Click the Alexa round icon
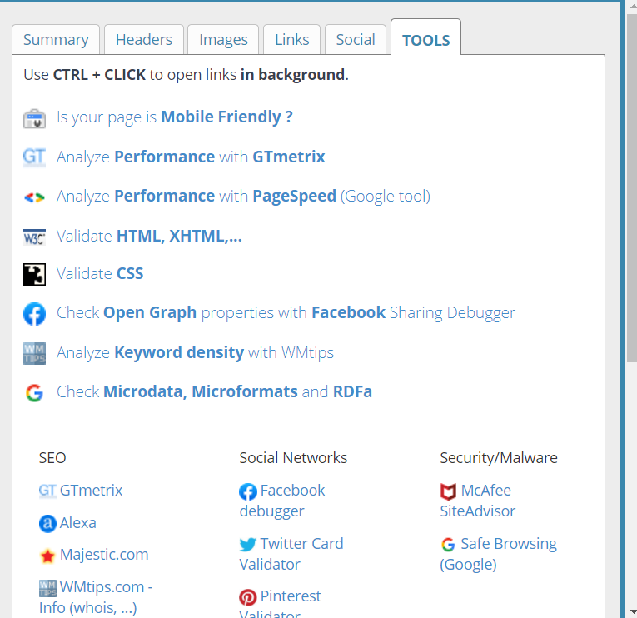 tap(47, 523)
